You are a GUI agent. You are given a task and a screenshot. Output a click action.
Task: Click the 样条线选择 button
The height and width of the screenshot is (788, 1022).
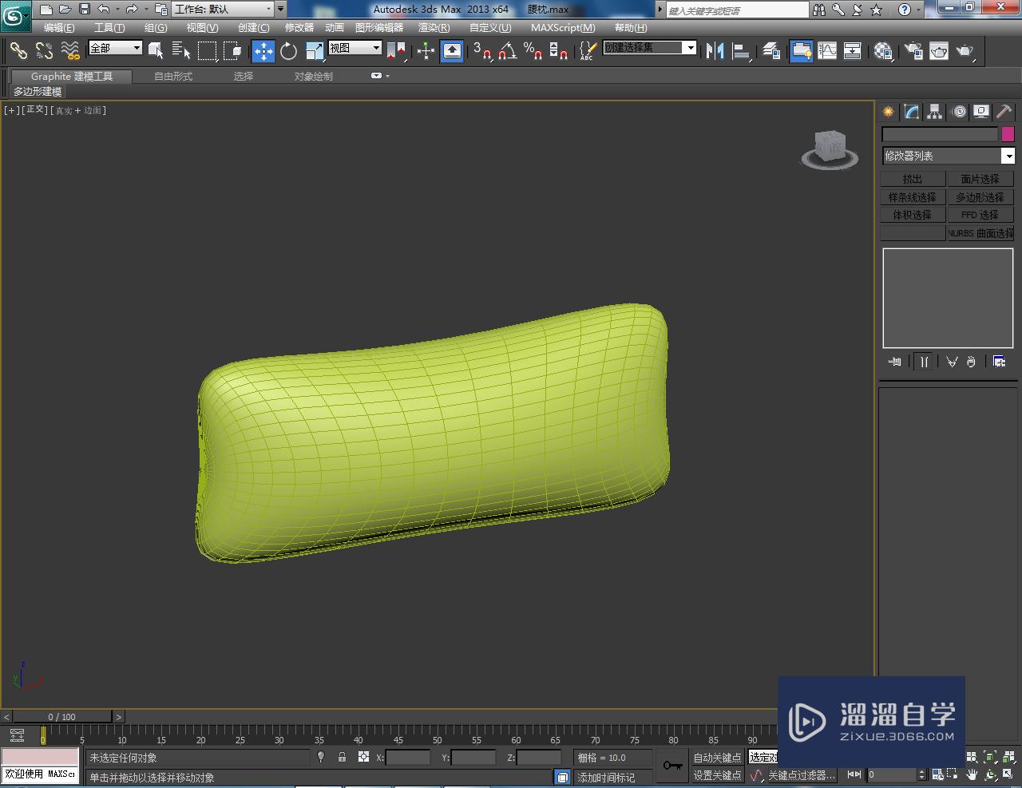coord(913,197)
